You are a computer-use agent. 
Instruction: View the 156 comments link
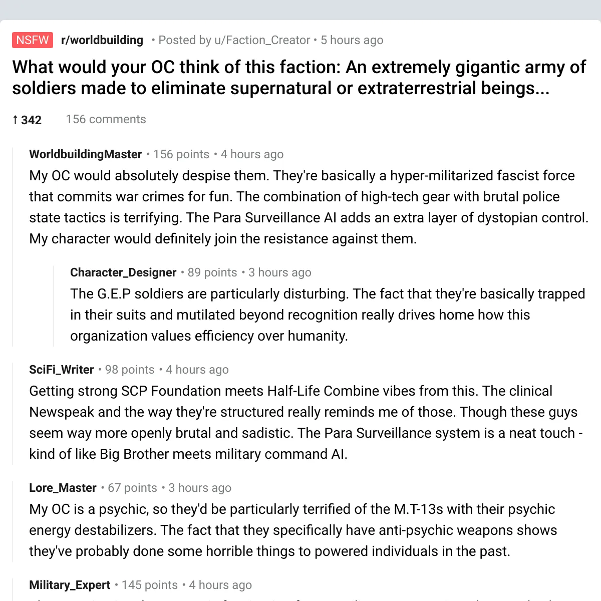pos(106,119)
